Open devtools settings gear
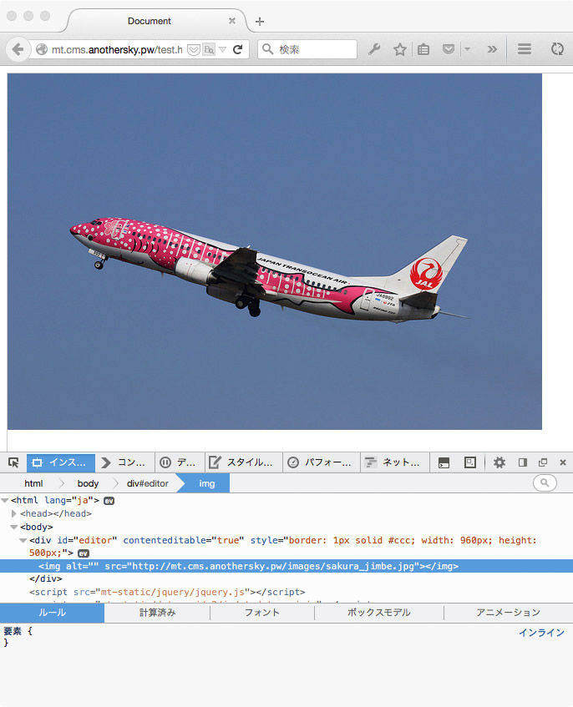Image resolution: width=573 pixels, height=707 pixels. pyautogui.click(x=499, y=462)
